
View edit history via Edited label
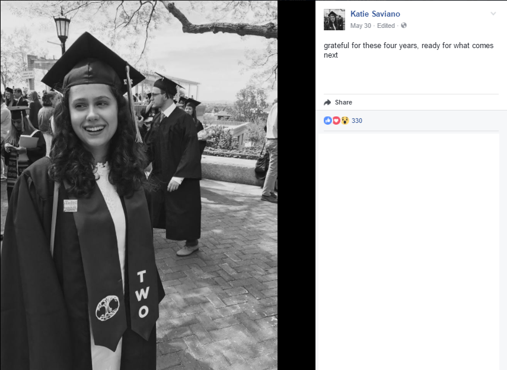(x=386, y=26)
